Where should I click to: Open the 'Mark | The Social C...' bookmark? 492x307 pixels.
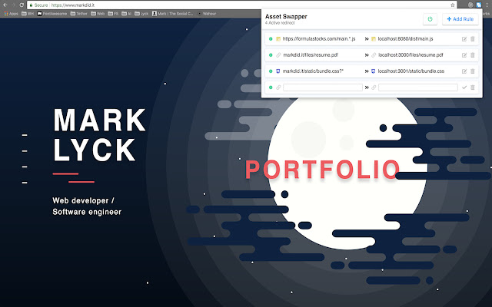click(x=172, y=14)
